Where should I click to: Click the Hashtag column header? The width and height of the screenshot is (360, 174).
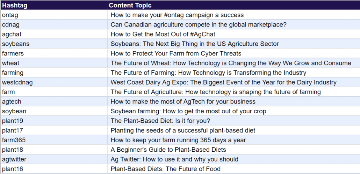(54, 5)
